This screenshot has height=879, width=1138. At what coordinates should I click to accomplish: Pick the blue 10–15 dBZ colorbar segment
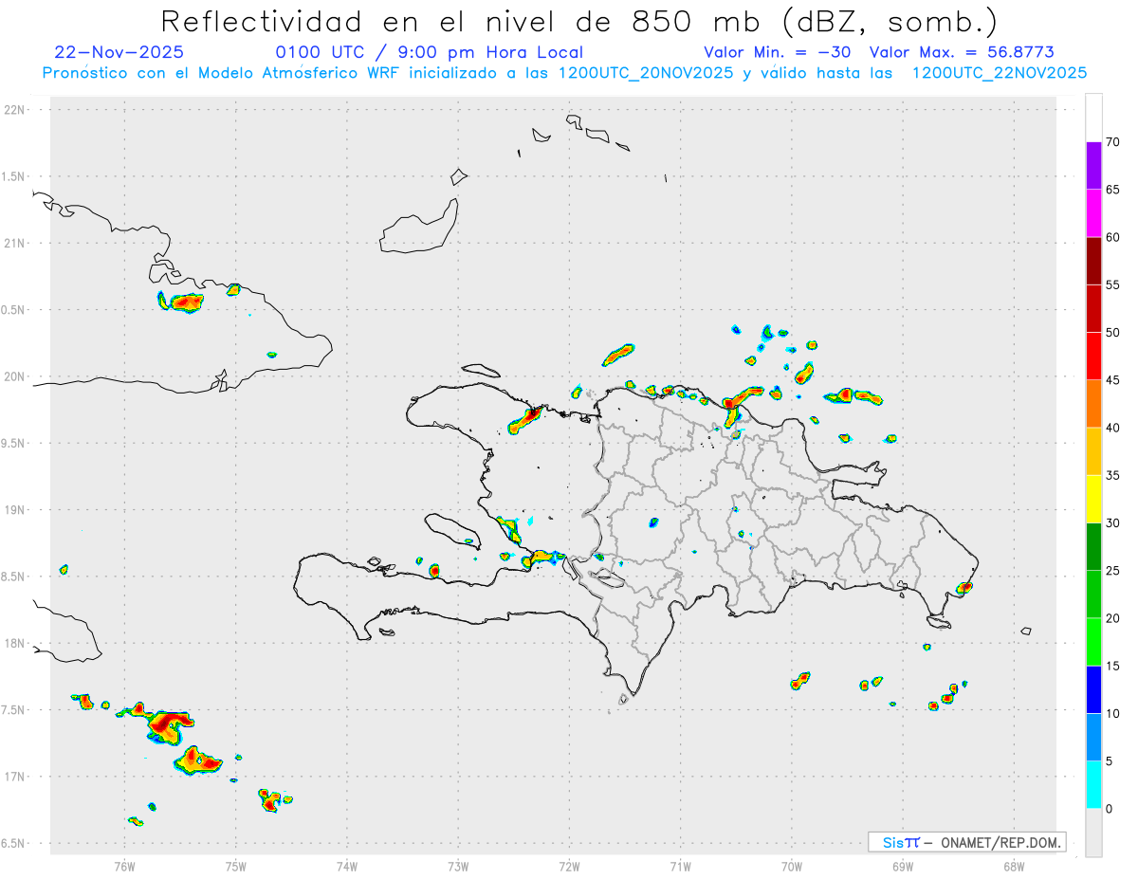tap(1093, 689)
